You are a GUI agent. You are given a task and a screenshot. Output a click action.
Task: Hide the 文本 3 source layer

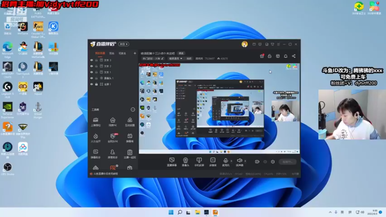pos(92,60)
